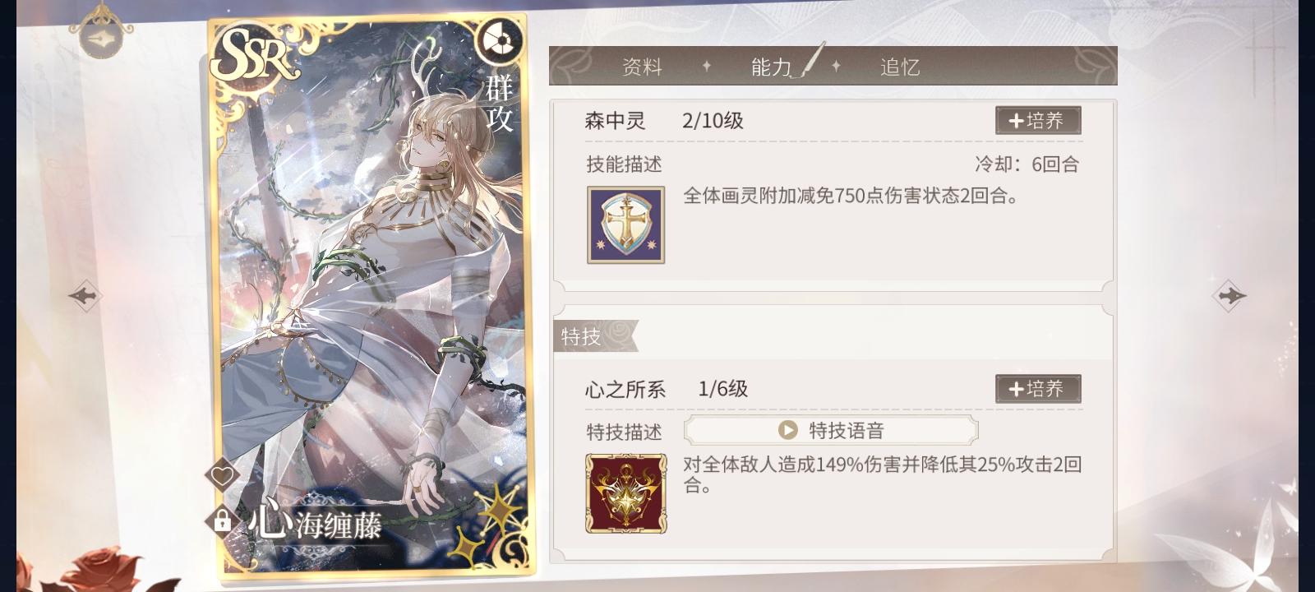Tap the gold star ornament on card corner
The height and width of the screenshot is (592, 1315).
[x=496, y=514]
